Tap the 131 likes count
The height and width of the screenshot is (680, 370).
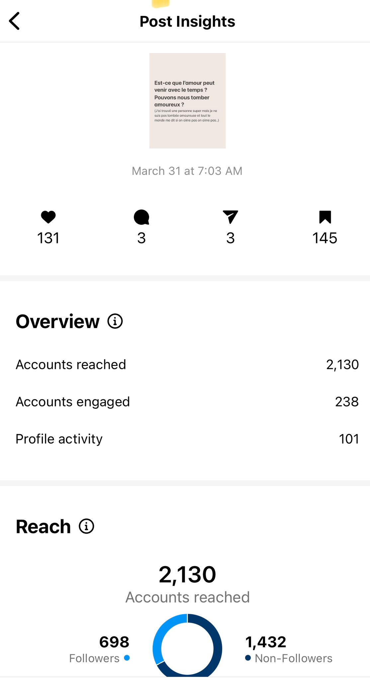pyautogui.click(x=48, y=238)
